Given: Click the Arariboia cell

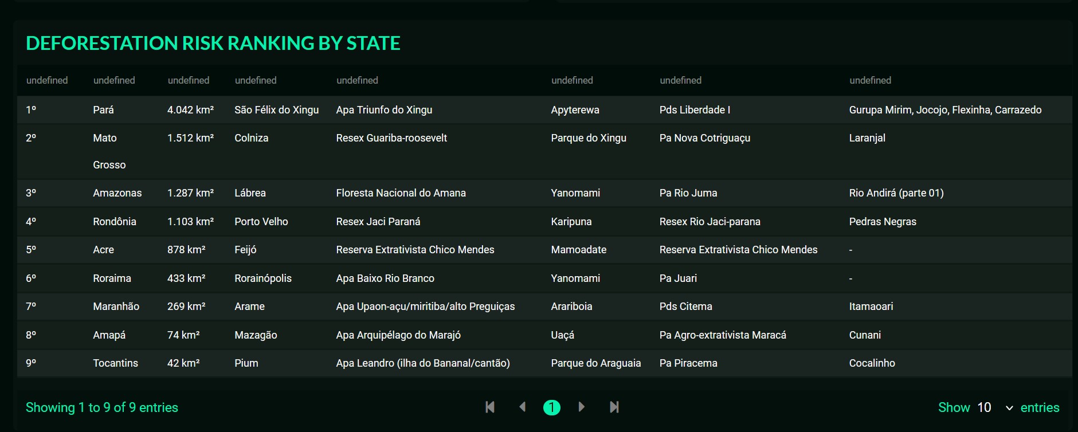Looking at the screenshot, I should pos(571,307).
